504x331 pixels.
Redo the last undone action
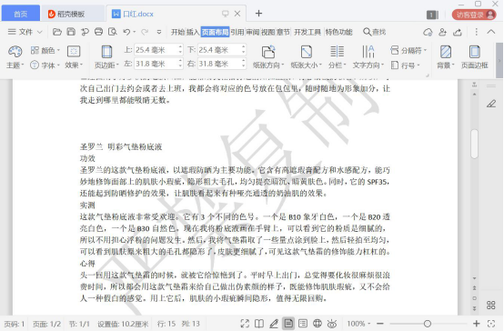coord(145,32)
